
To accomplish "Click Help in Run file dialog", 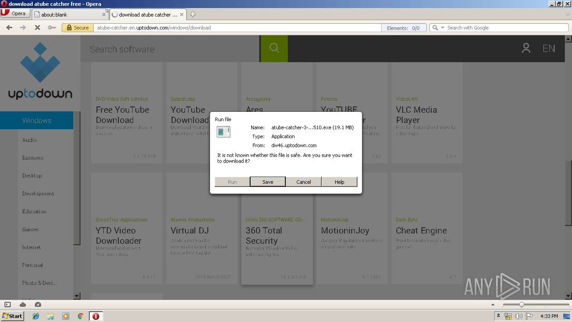I will pos(340,182).
